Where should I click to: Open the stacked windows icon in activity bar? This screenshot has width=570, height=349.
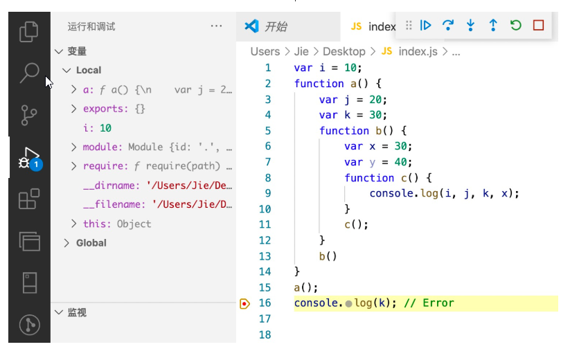[x=30, y=241]
